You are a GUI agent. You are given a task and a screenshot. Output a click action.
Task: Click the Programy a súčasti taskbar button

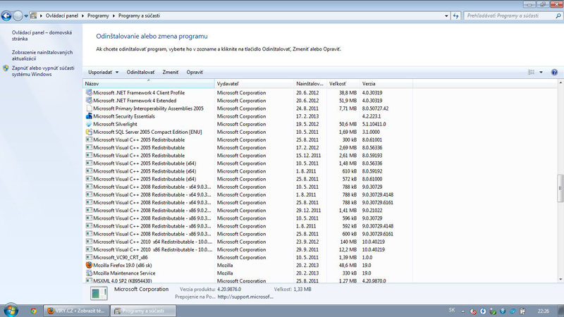click(x=143, y=311)
